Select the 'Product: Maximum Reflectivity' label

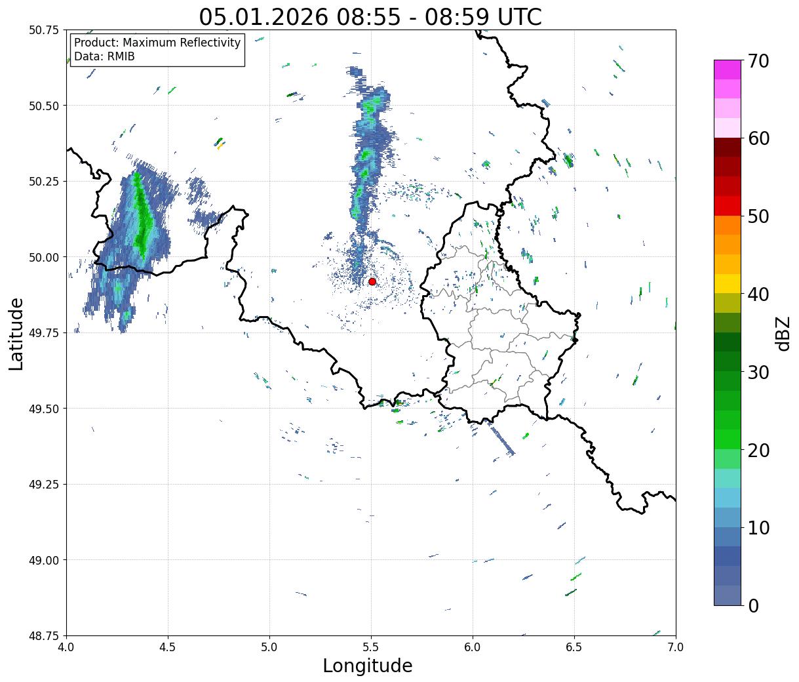click(x=157, y=43)
